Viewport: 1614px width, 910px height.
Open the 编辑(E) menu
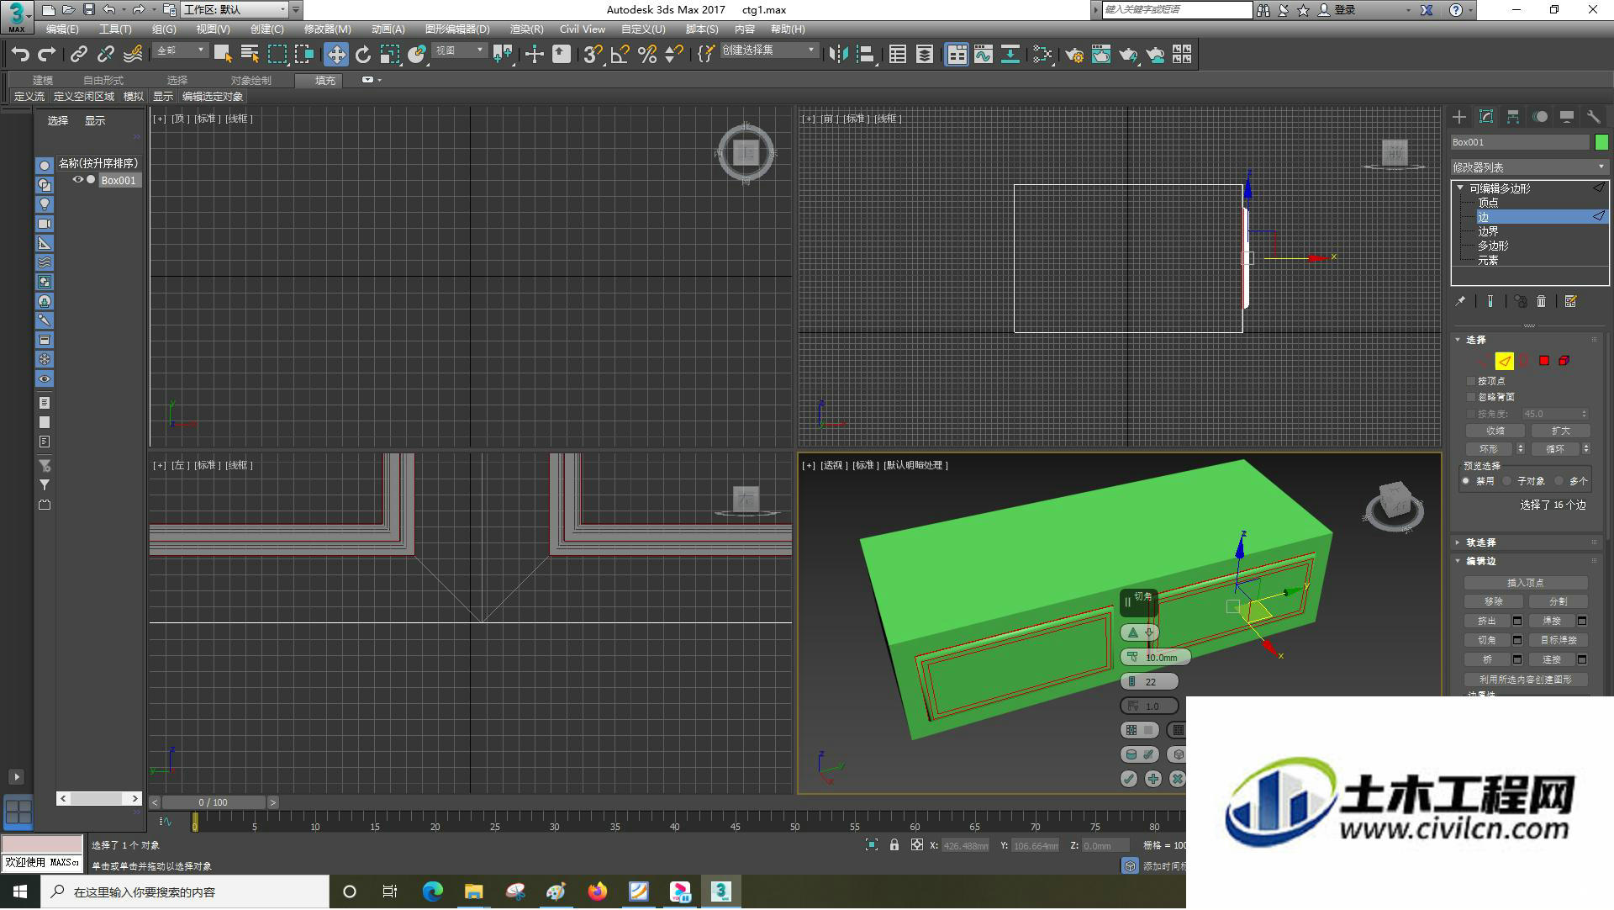pos(61,29)
